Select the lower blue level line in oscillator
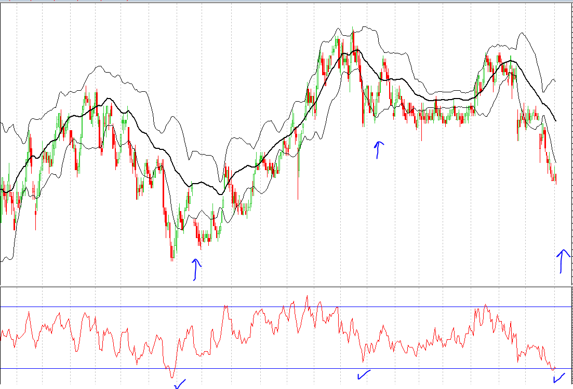 click(287, 369)
